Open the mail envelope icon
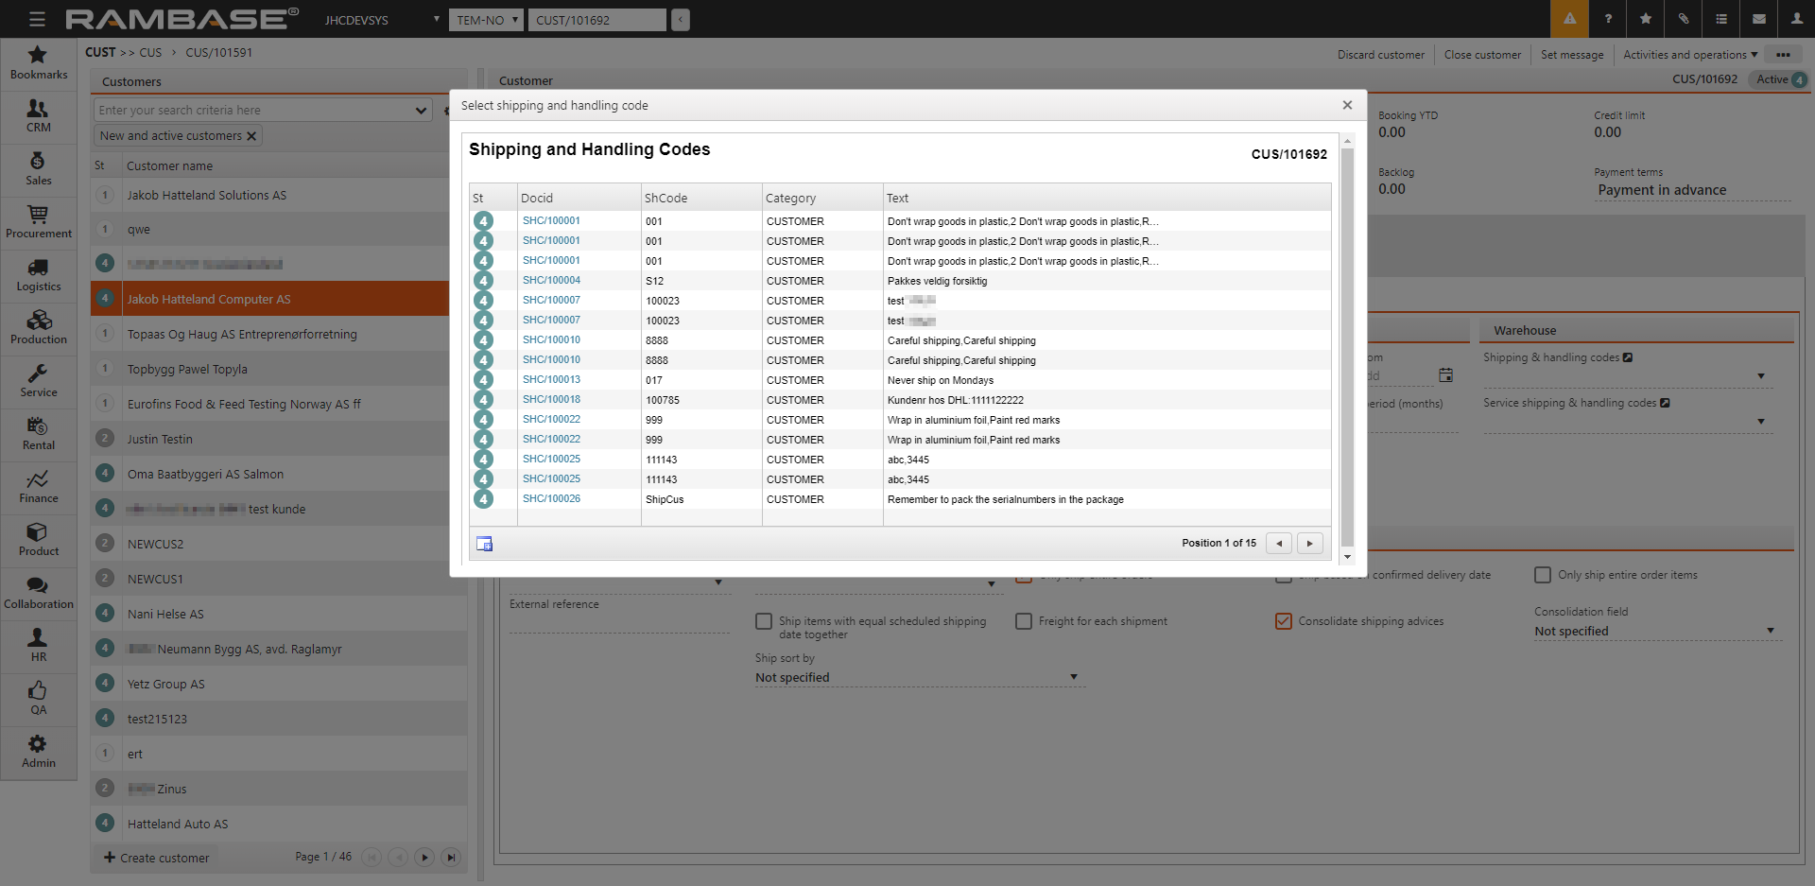Screen dimensions: 1815x886 click(1758, 19)
